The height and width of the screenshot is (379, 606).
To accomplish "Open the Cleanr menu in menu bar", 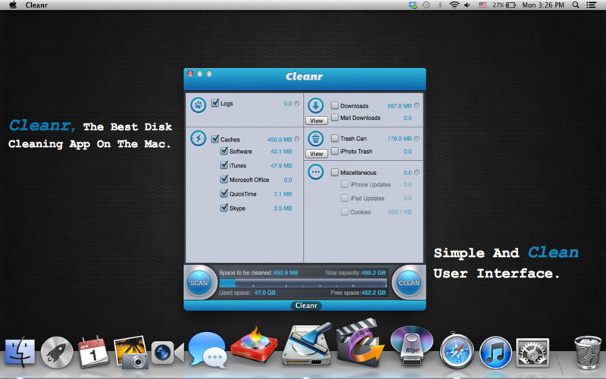I will [x=36, y=5].
